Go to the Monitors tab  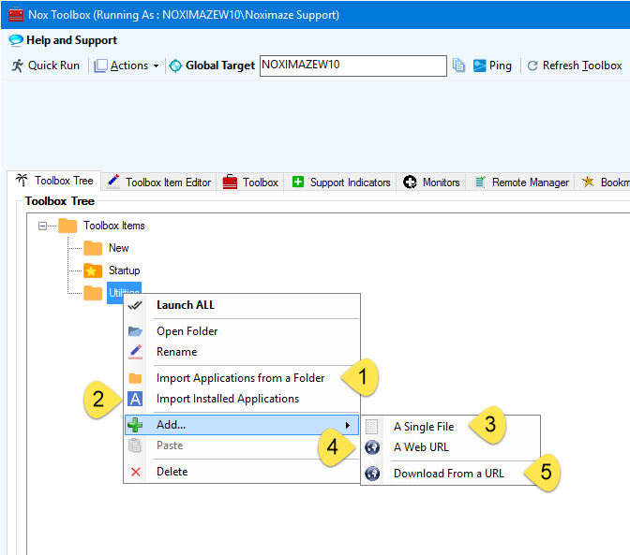pyautogui.click(x=431, y=183)
